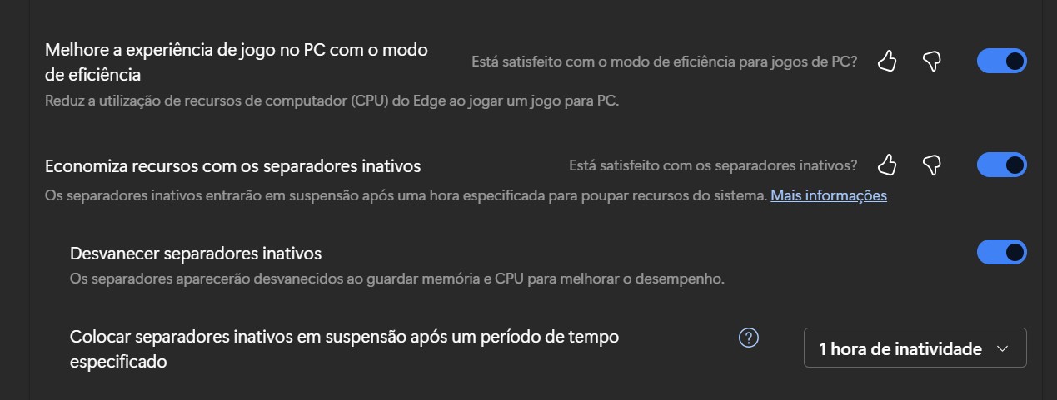Screen dimensions: 1057x400
Task: Open the help question mark icon
Action: [x=749, y=338]
